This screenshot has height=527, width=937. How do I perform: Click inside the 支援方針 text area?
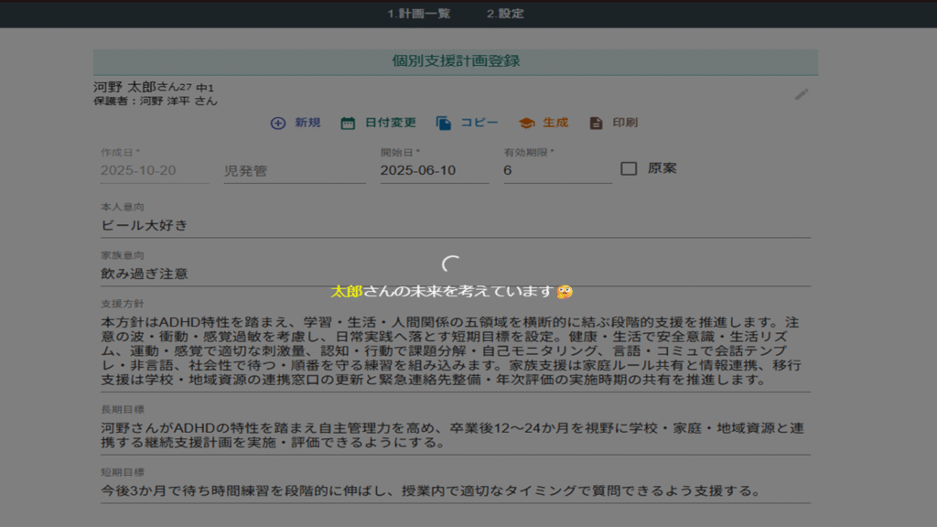[x=455, y=350]
